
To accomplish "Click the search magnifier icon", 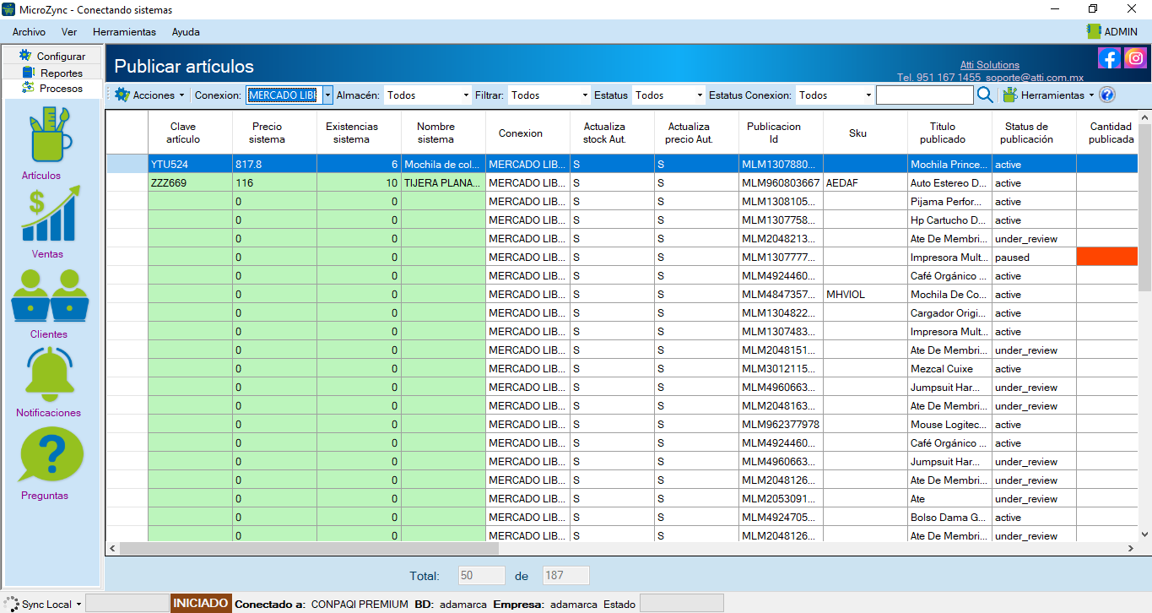I will (984, 95).
